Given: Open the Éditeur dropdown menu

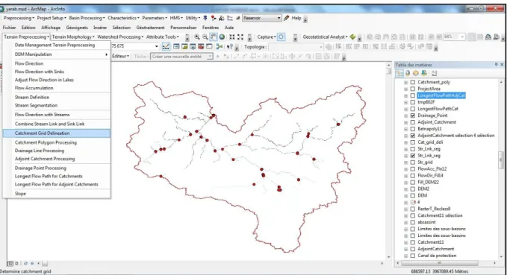Looking at the screenshot, I should pos(121,56).
